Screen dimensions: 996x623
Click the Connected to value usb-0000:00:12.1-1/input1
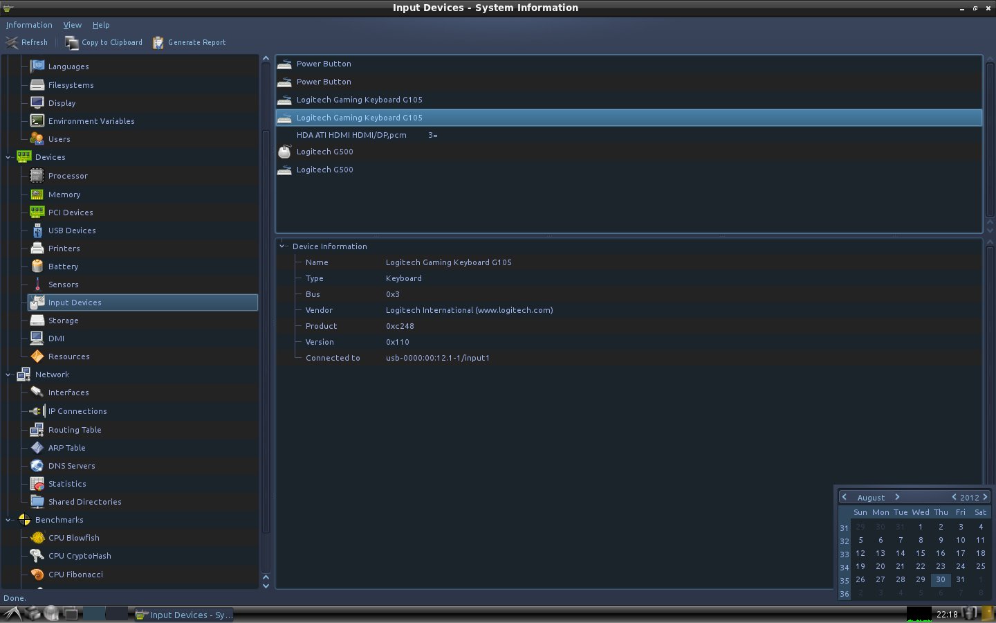tap(437, 358)
